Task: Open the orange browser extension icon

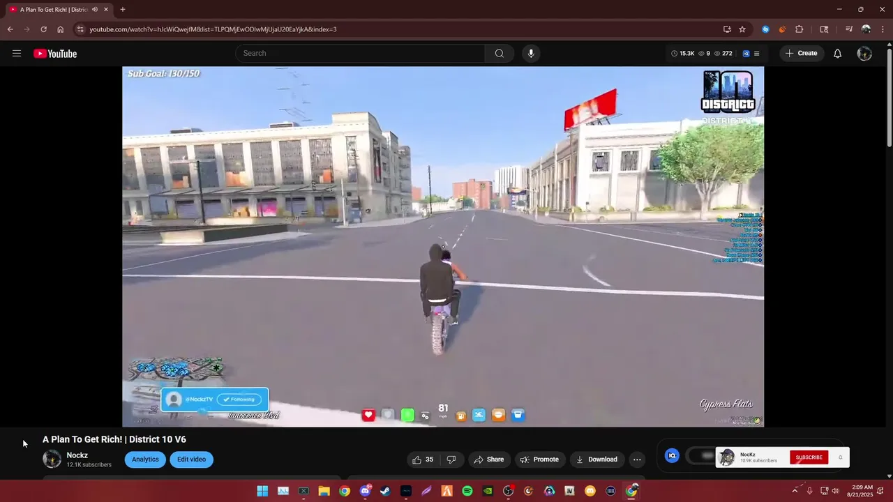Action: pos(782,29)
